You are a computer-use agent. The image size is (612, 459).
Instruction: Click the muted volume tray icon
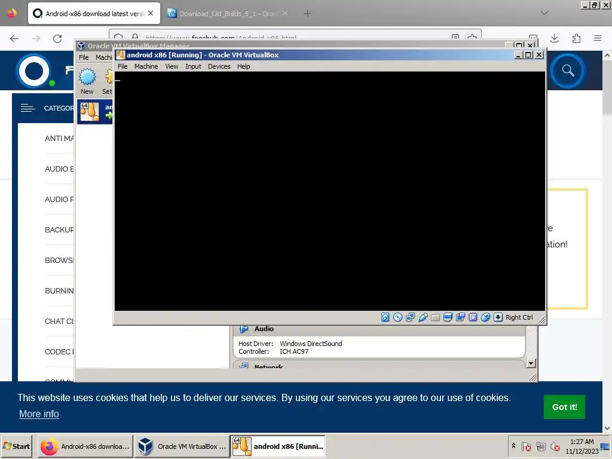(555, 446)
